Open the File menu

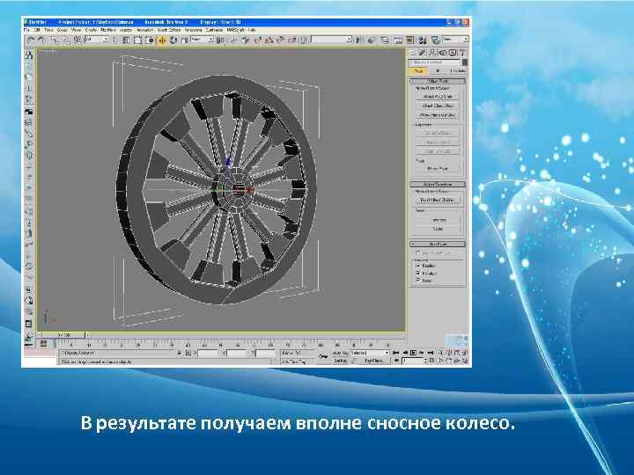click(x=27, y=30)
